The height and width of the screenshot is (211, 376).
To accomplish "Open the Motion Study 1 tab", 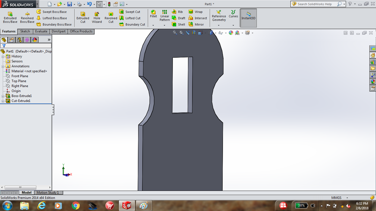I will (x=48, y=193).
